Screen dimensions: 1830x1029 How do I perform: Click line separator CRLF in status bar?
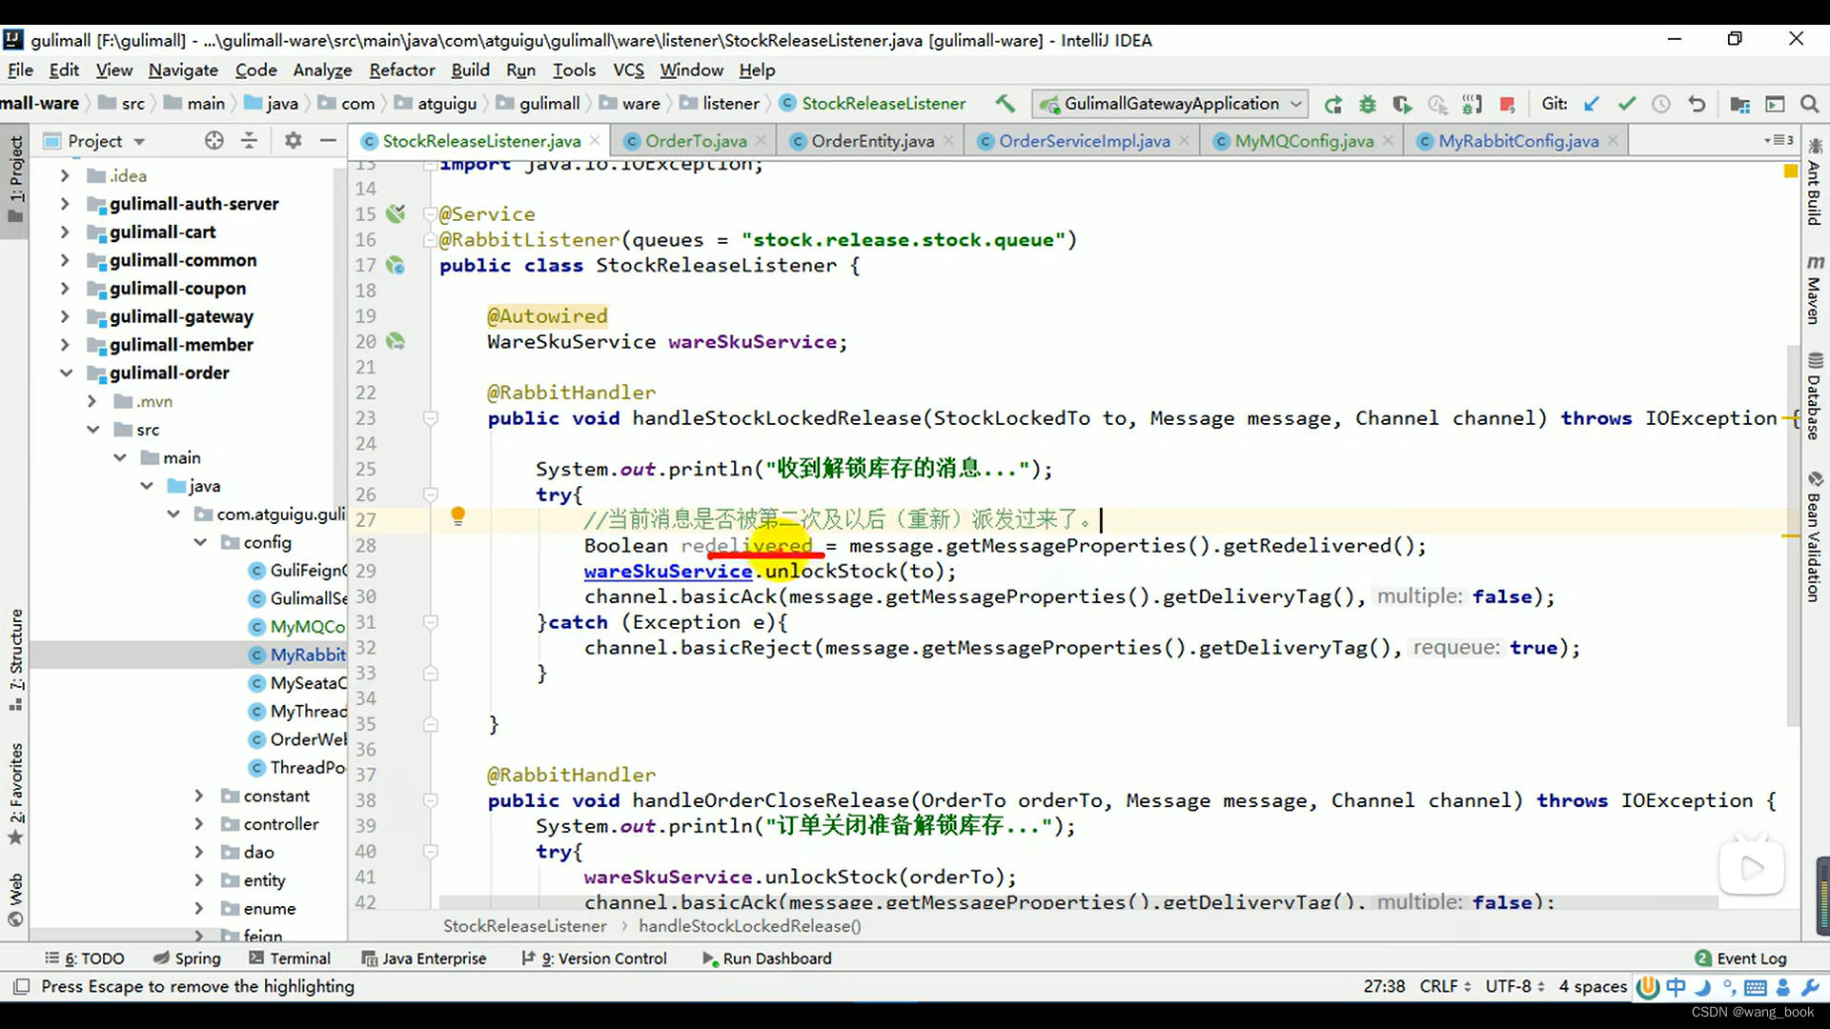(x=1444, y=987)
